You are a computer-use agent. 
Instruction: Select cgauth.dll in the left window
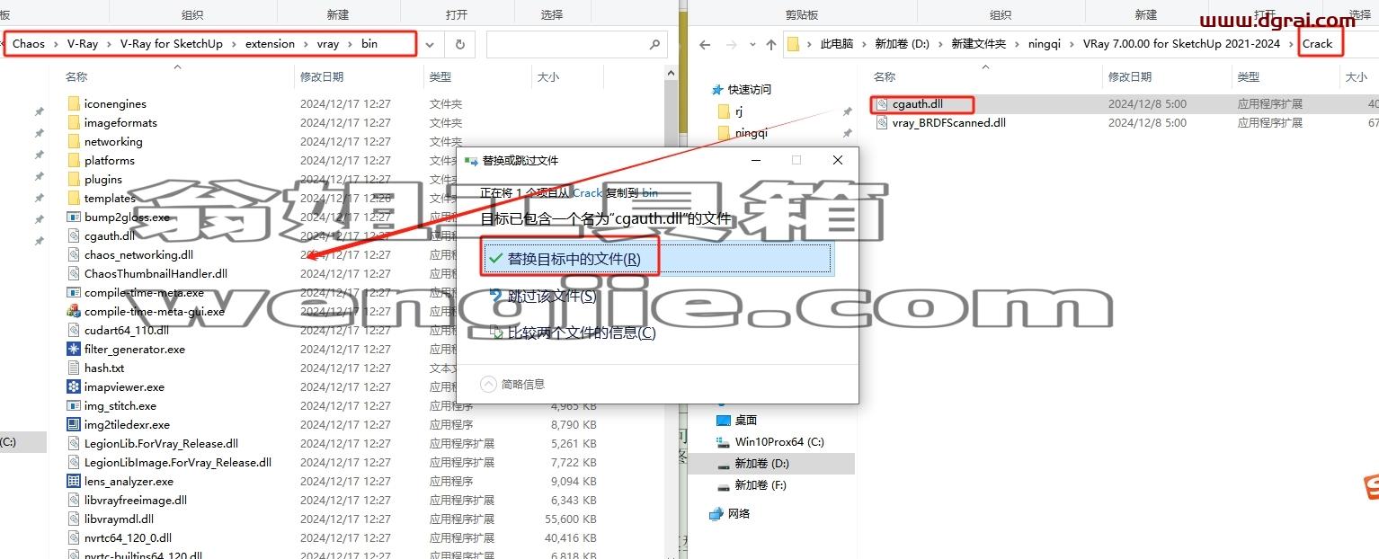(109, 235)
